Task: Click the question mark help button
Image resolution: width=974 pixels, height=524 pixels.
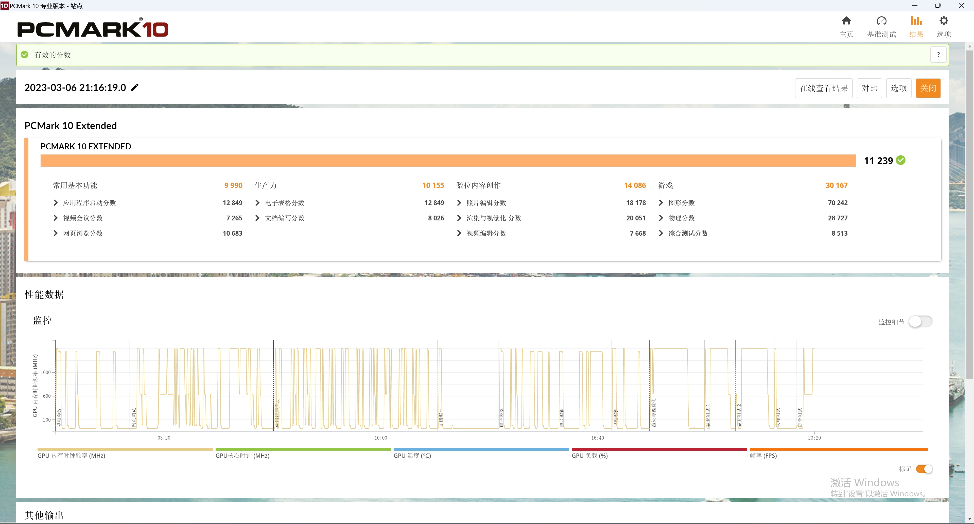Action: [938, 55]
